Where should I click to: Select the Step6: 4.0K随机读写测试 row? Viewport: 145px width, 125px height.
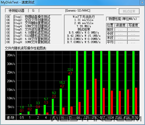(32, 33)
